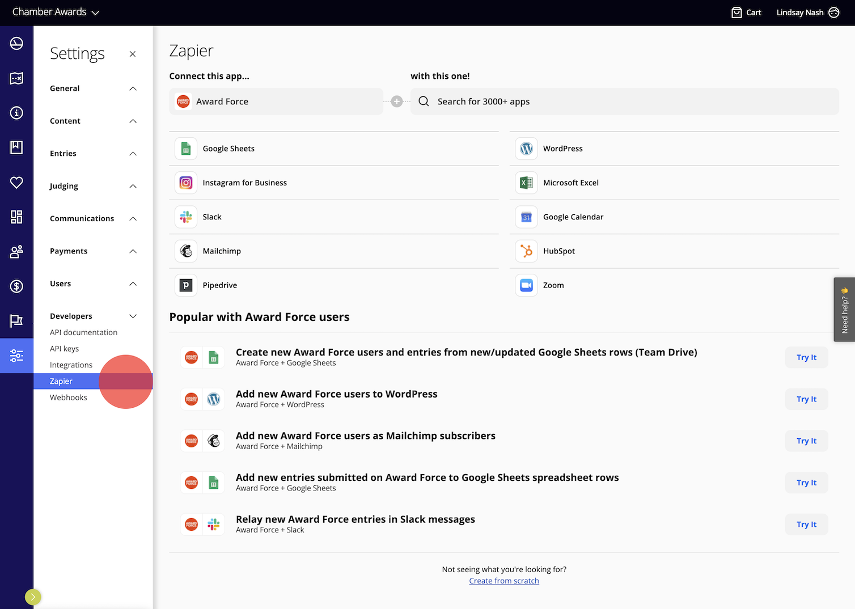Select the users icon in the sidebar
The image size is (855, 609).
[16, 251]
